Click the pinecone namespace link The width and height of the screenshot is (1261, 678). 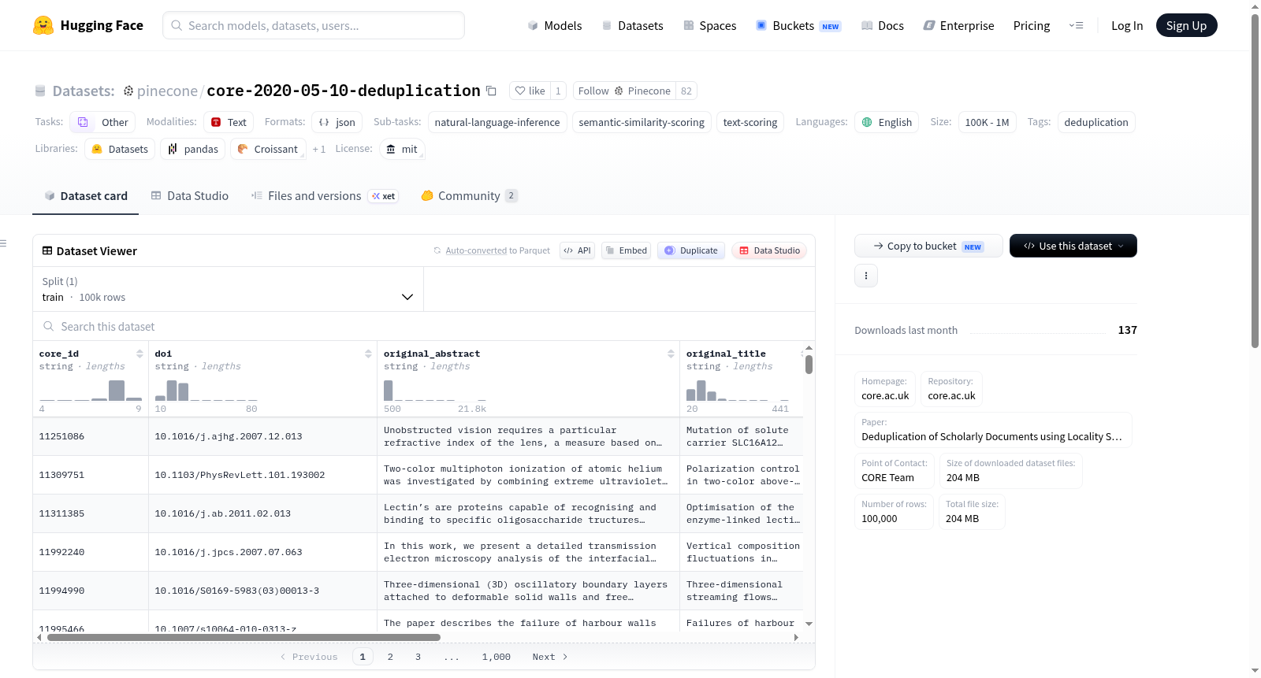pos(167,91)
